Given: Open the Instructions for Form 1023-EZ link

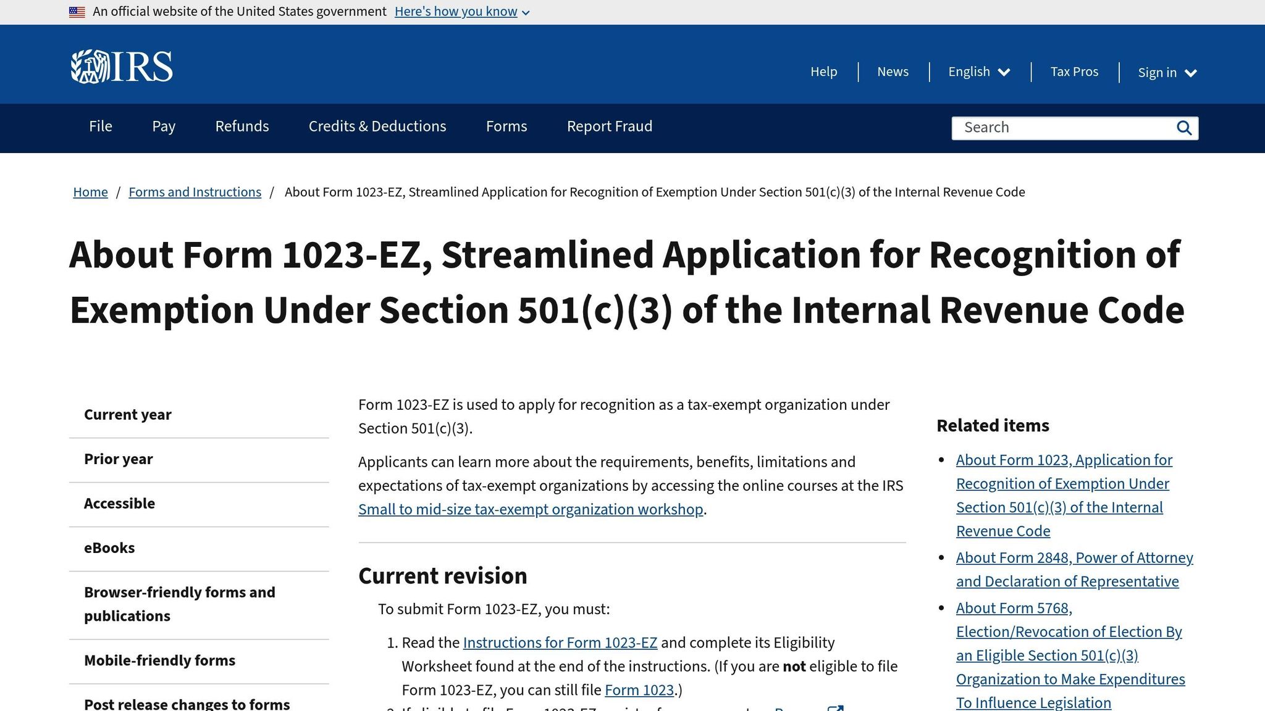Looking at the screenshot, I should coord(560,642).
